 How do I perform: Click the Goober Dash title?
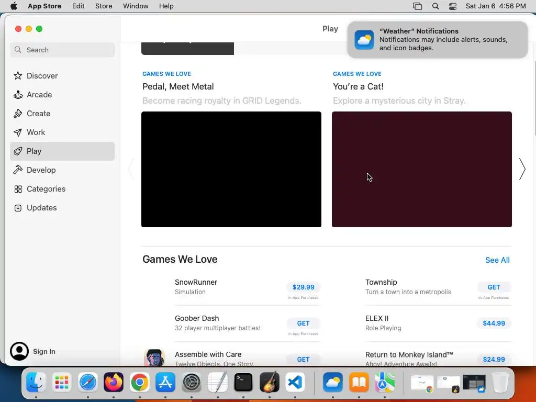(x=197, y=318)
